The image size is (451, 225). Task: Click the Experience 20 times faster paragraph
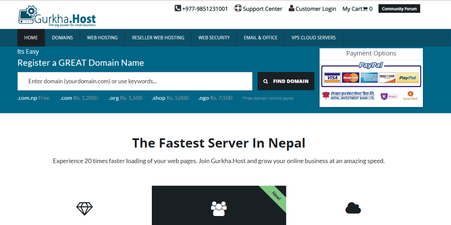tap(219, 161)
